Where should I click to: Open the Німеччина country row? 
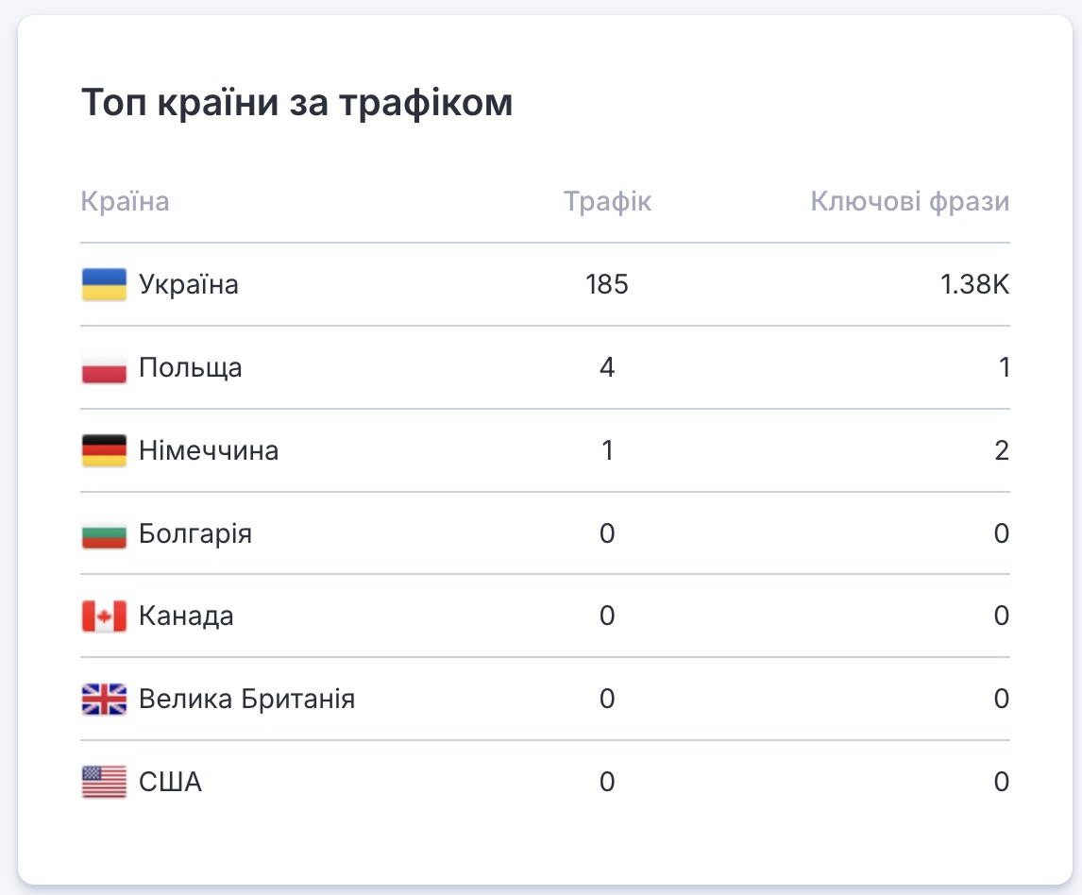coord(208,450)
